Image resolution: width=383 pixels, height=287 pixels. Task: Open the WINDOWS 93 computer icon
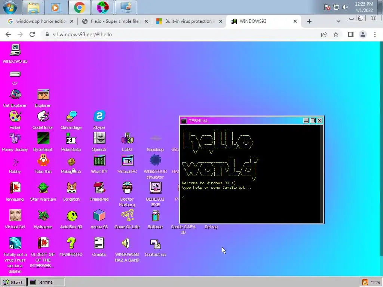(15, 50)
